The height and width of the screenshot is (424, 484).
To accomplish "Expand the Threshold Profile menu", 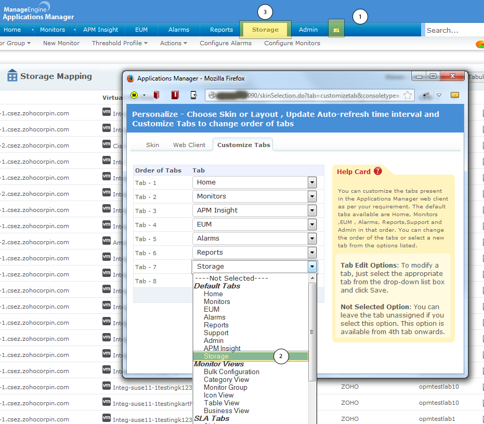I will pos(120,43).
